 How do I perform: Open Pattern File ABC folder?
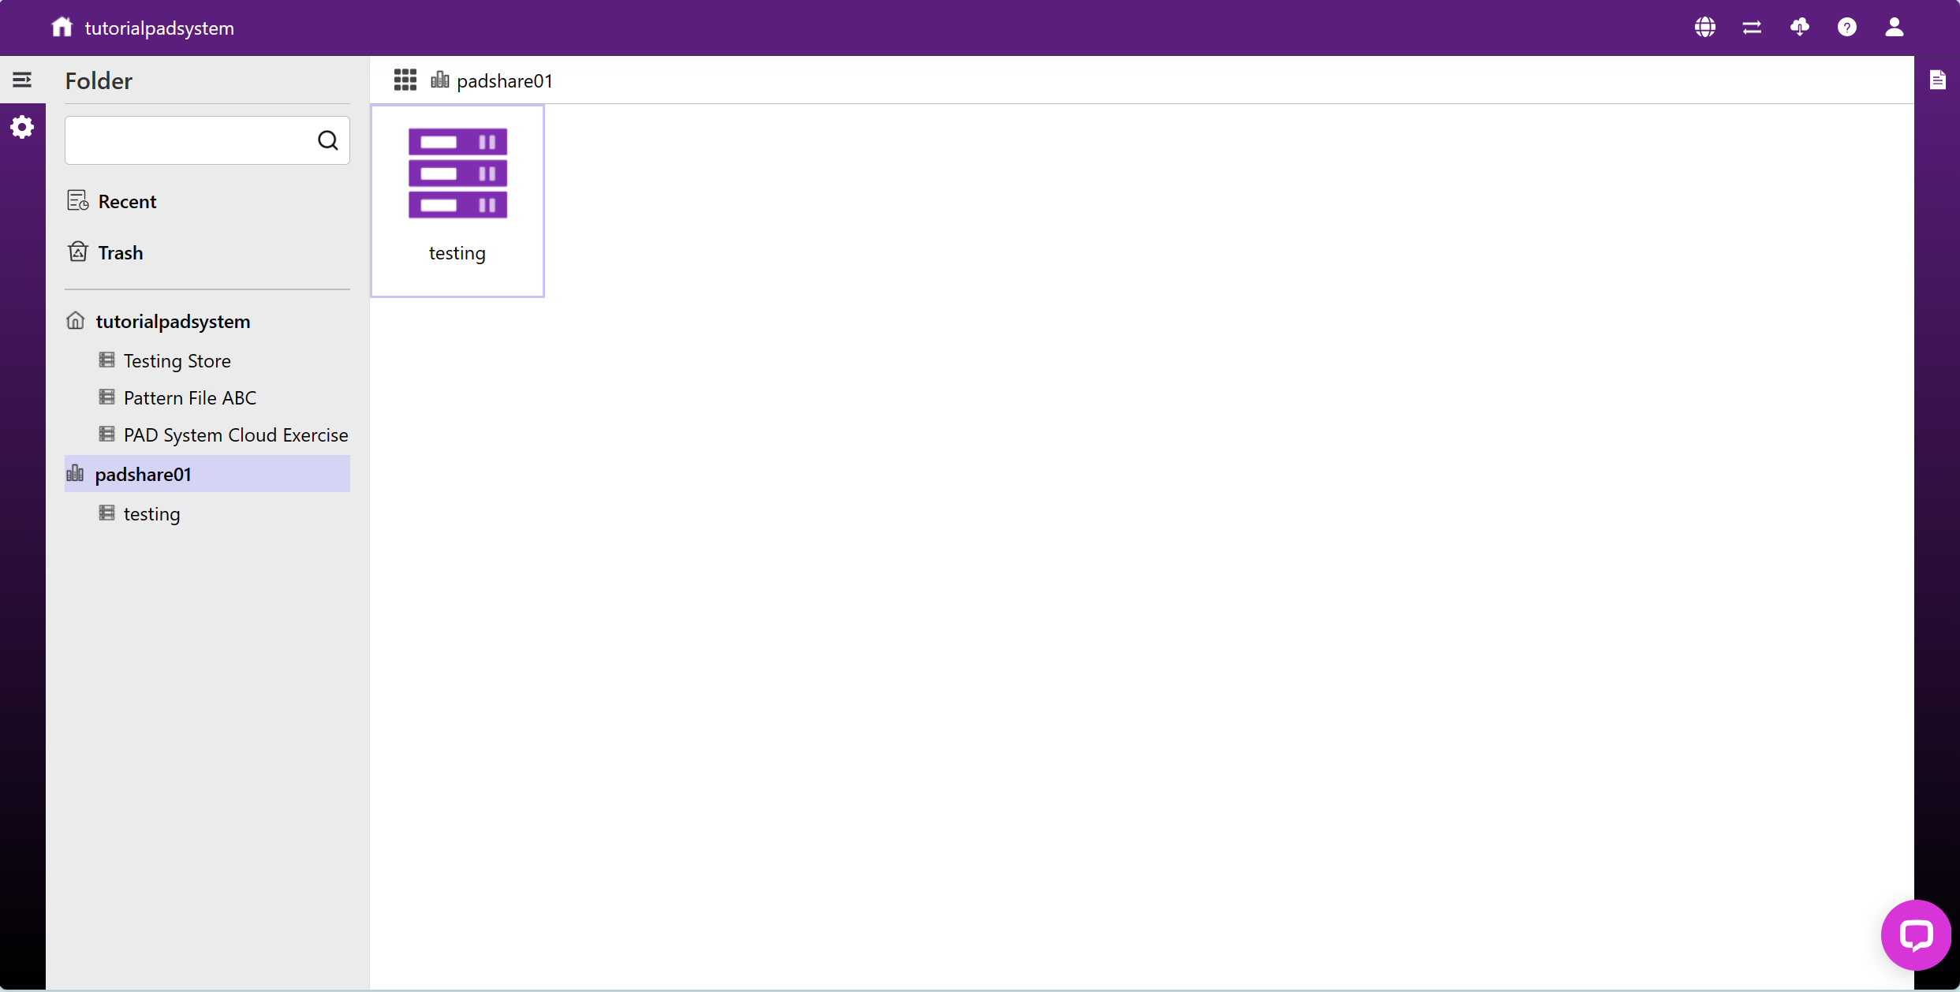pyautogui.click(x=190, y=397)
